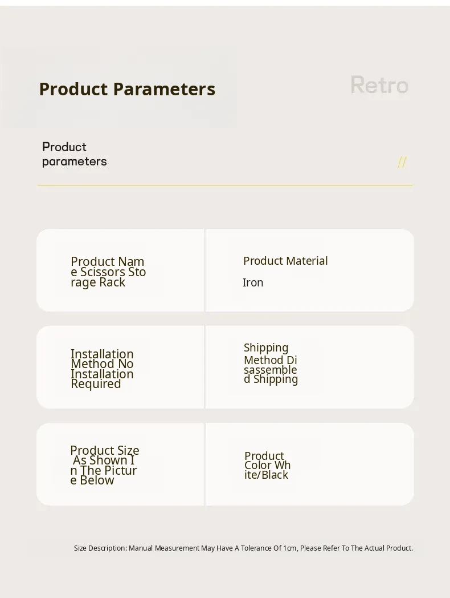The height and width of the screenshot is (598, 450).
Task: Select the Product Name Scissors Storage Rack text
Action: [108, 272]
